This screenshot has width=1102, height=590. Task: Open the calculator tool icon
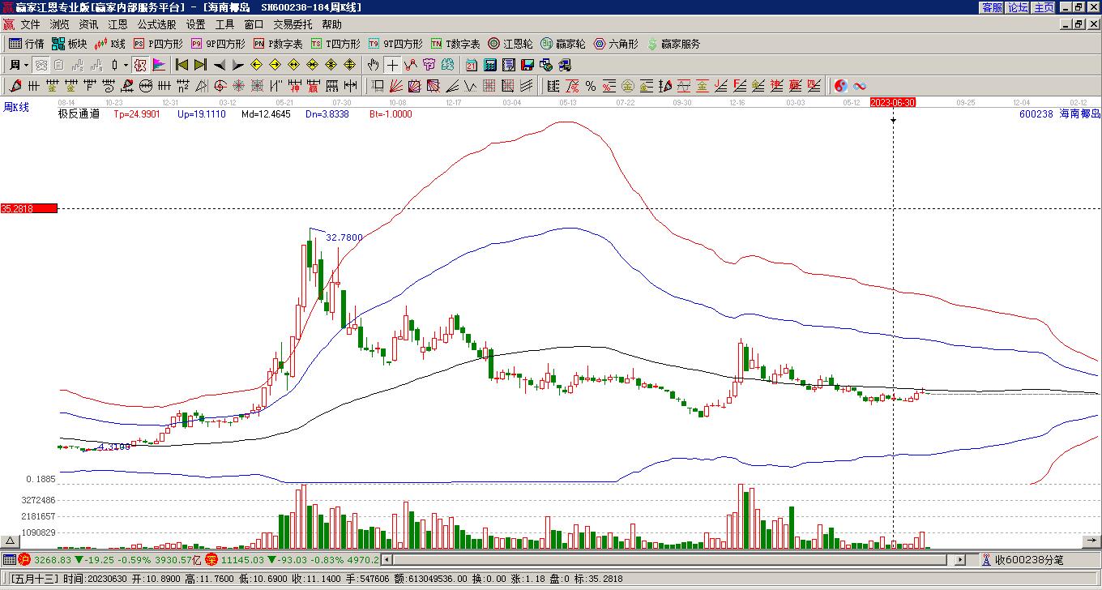click(490, 65)
